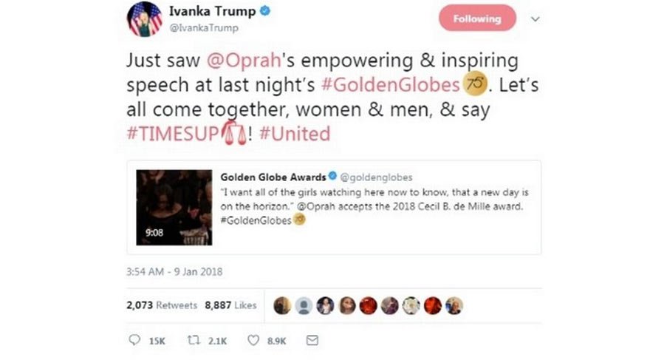
Task: Click Golden Globe Awards verified badge
Action: pyautogui.click(x=332, y=176)
